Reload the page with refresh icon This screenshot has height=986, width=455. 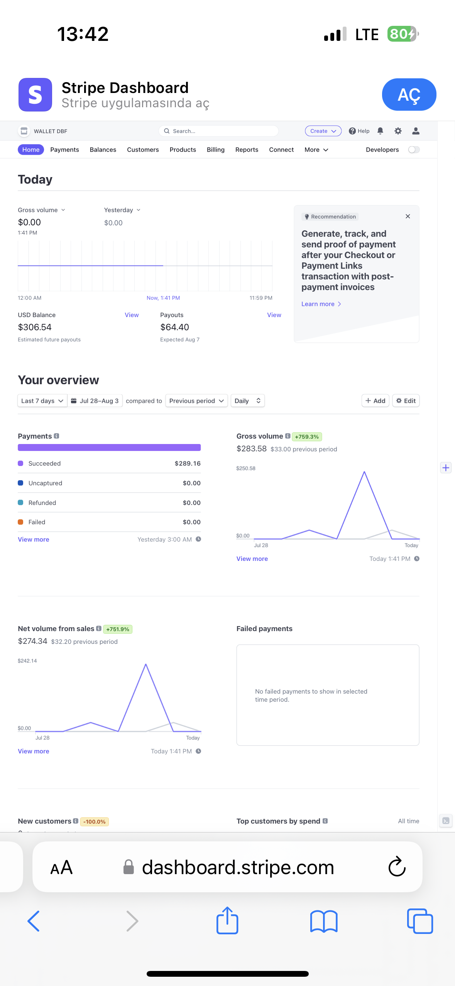[397, 867]
